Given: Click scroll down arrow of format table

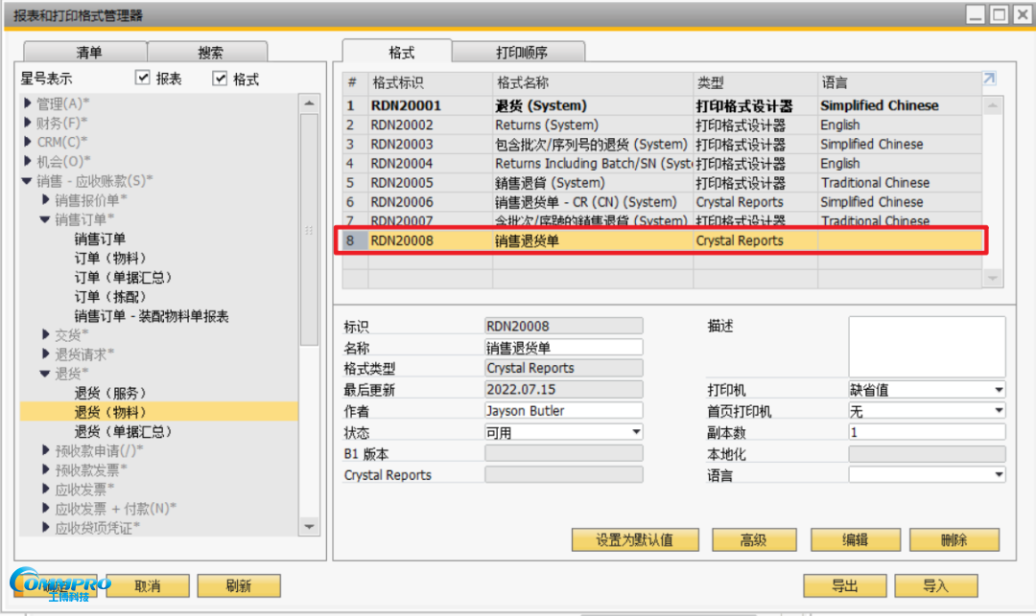Looking at the screenshot, I should coord(994,278).
